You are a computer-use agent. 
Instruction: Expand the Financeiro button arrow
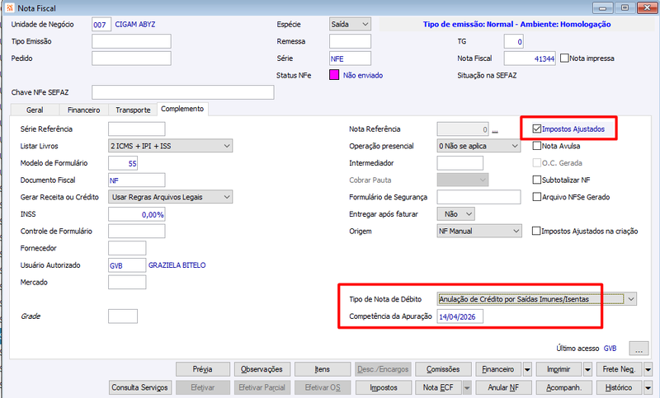click(527, 369)
